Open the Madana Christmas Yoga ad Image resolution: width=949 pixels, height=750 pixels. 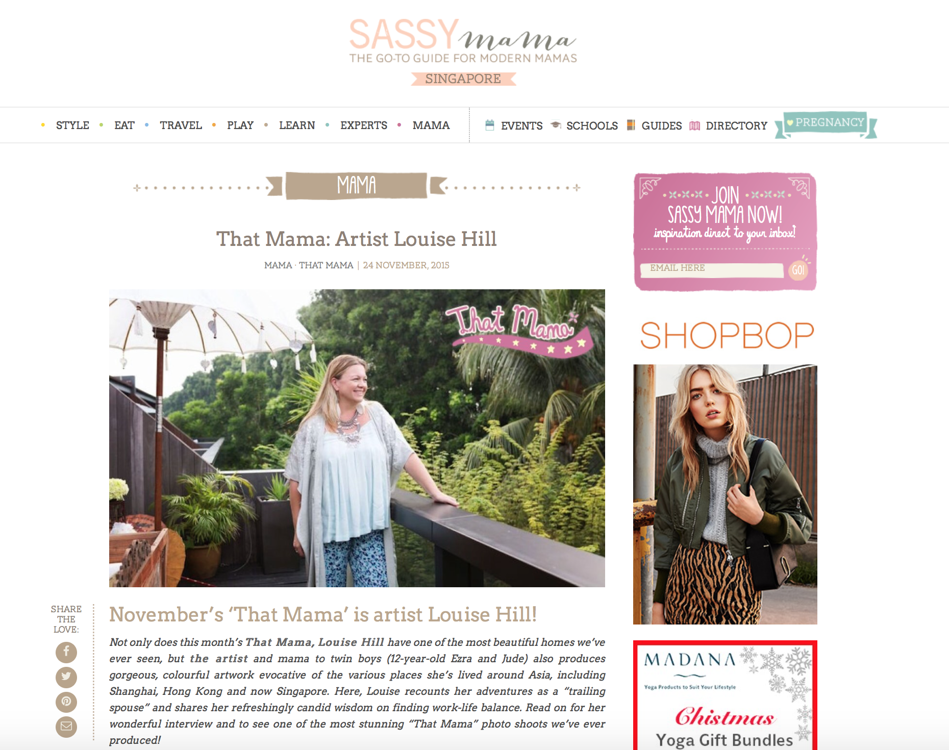tap(725, 695)
